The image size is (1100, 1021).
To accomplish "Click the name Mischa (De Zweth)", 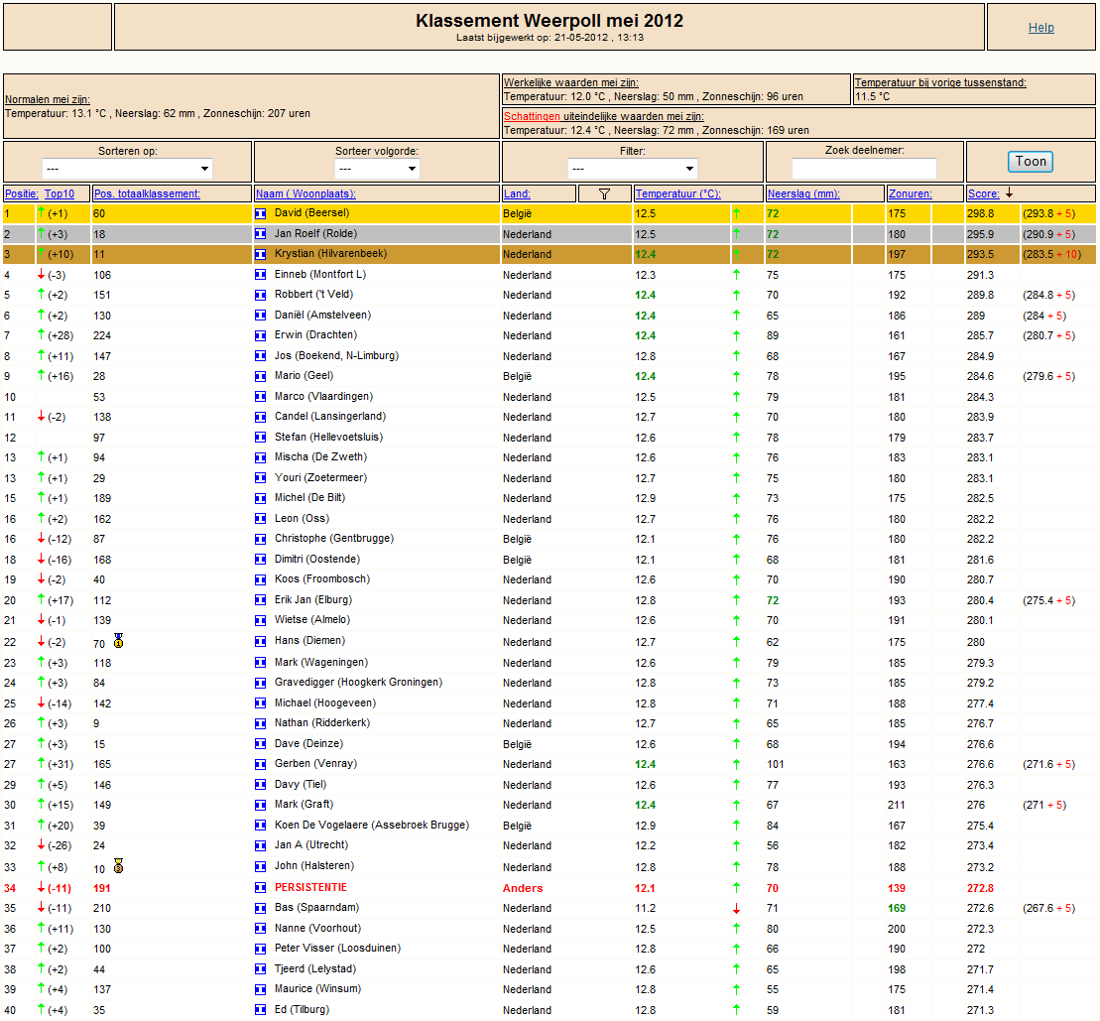I will pyautogui.click(x=320, y=456).
